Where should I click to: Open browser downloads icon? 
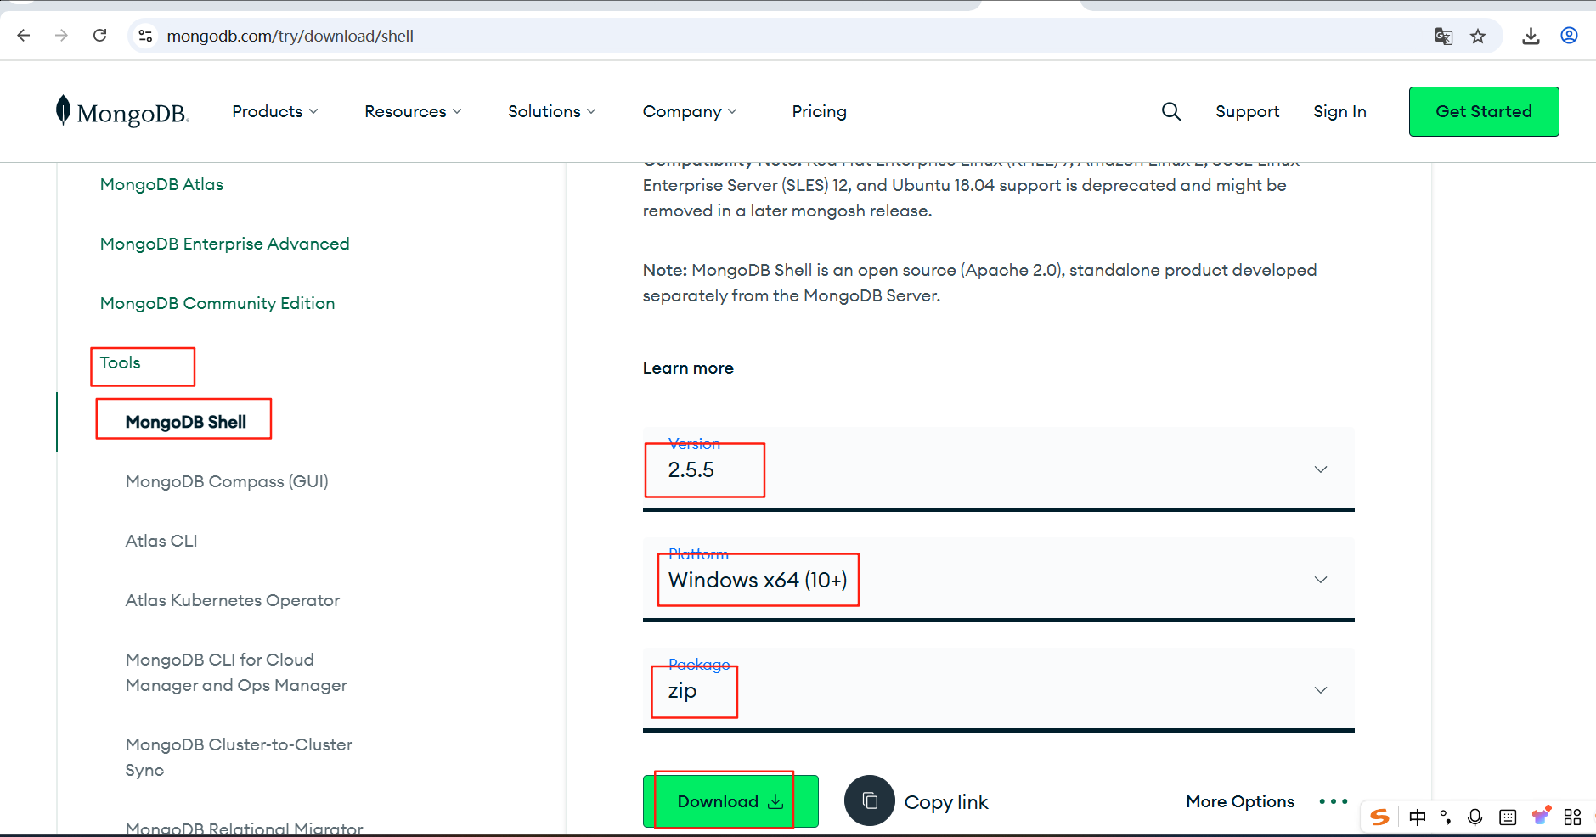(x=1531, y=36)
